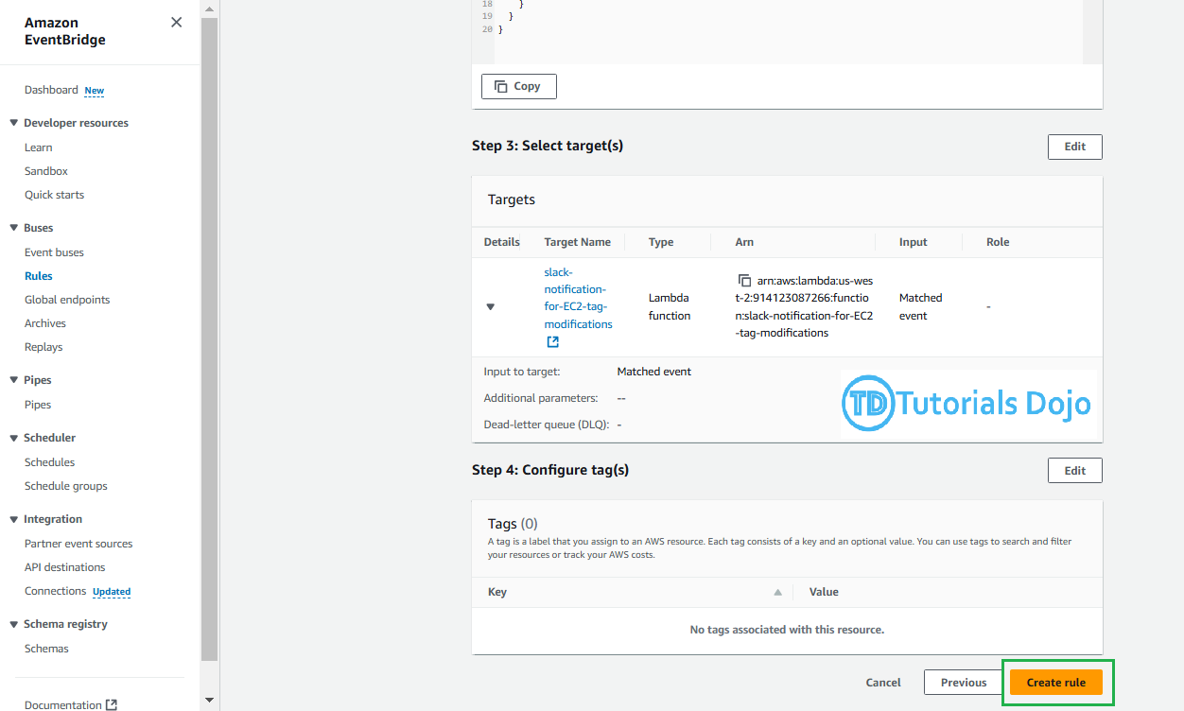Click 'No tags associated with this resource' message
The image size is (1184, 711).
tap(787, 630)
